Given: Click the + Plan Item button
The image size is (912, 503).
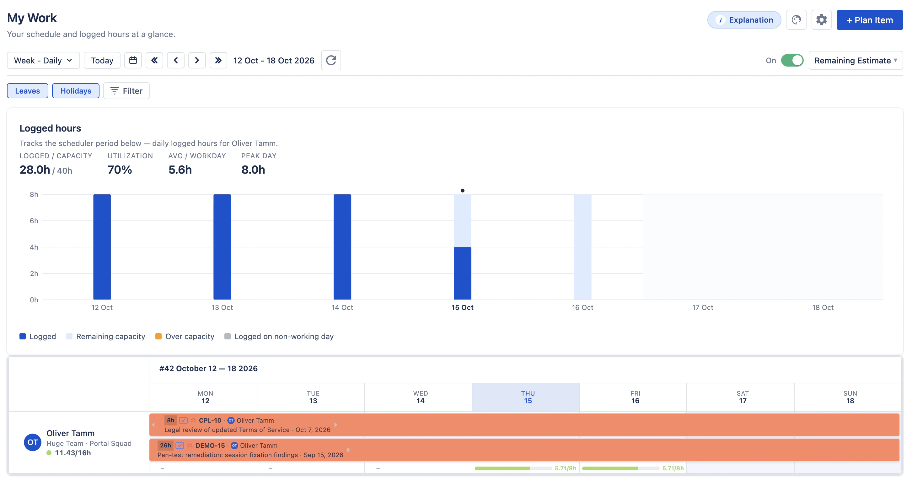Looking at the screenshot, I should tap(870, 20).
